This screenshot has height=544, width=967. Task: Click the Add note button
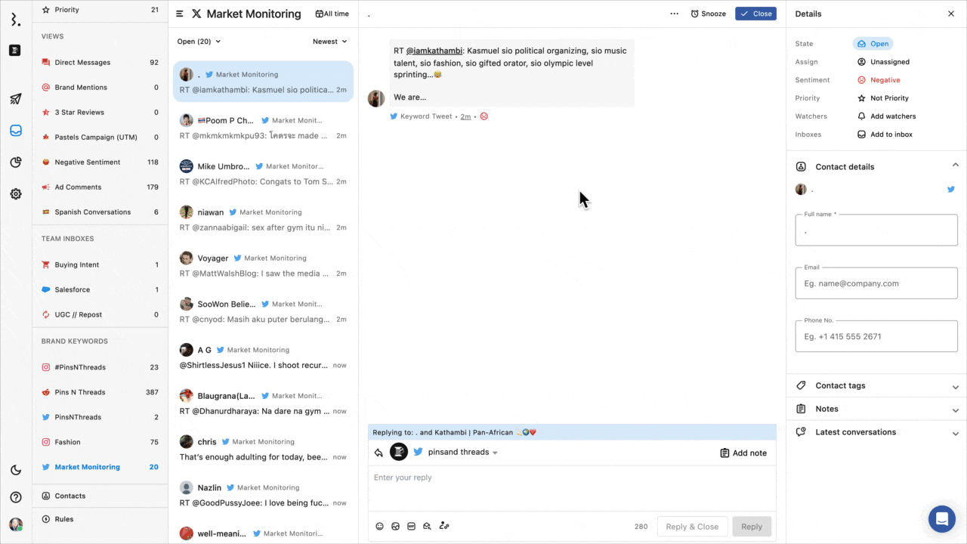tap(743, 453)
